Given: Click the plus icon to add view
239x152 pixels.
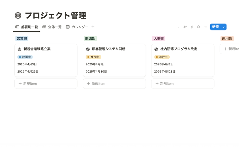Looking at the screenshot, I should pyautogui.click(x=93, y=27).
